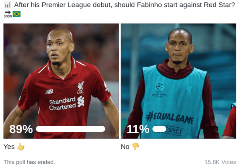
Task: Click the 11% result bar
Action: pos(159,129)
